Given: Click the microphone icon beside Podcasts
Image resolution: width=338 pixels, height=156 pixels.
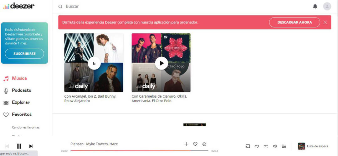Looking at the screenshot, I should tap(6, 91).
